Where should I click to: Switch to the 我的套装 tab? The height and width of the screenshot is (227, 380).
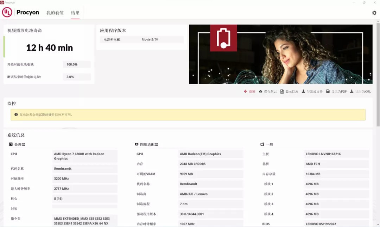tap(55, 13)
